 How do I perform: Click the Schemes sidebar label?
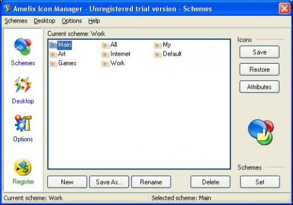click(x=23, y=63)
